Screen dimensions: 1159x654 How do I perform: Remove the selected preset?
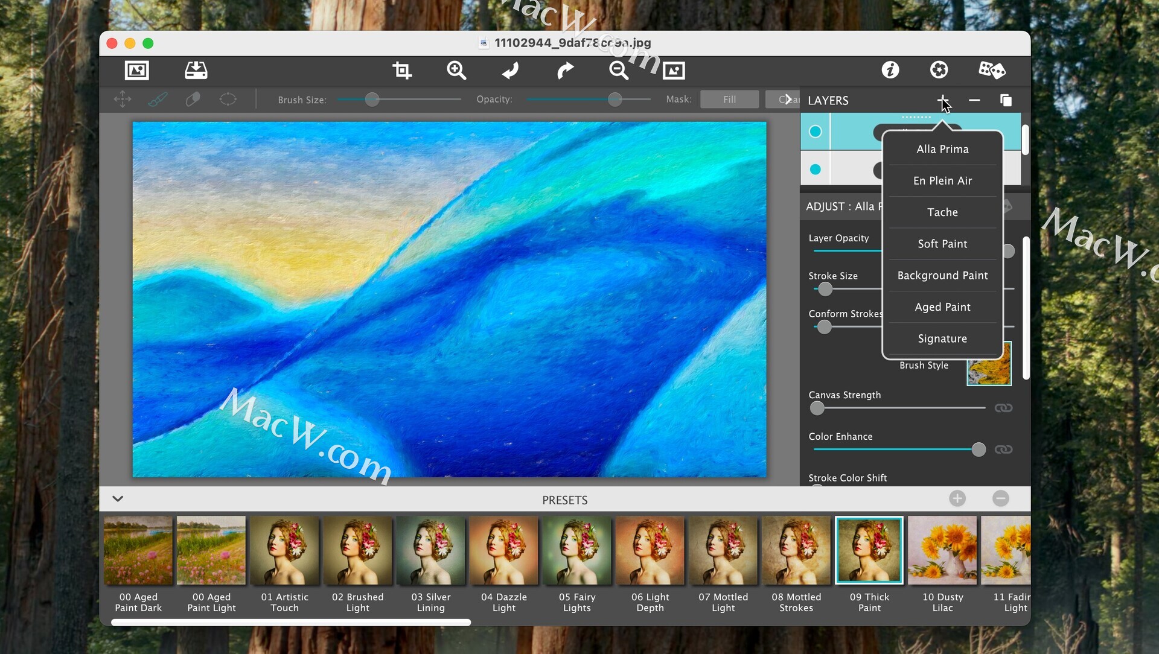point(1001,498)
